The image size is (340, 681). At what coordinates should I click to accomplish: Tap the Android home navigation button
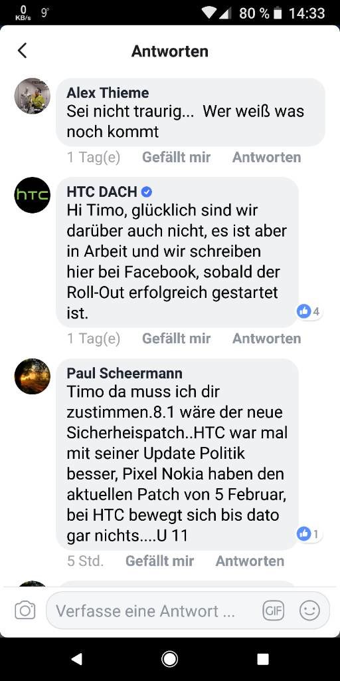(x=169, y=659)
